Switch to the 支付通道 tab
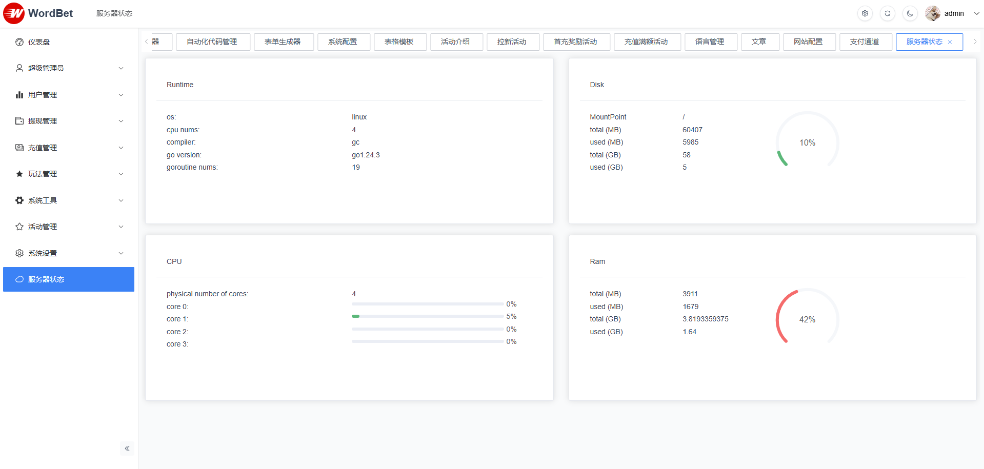 coord(864,42)
